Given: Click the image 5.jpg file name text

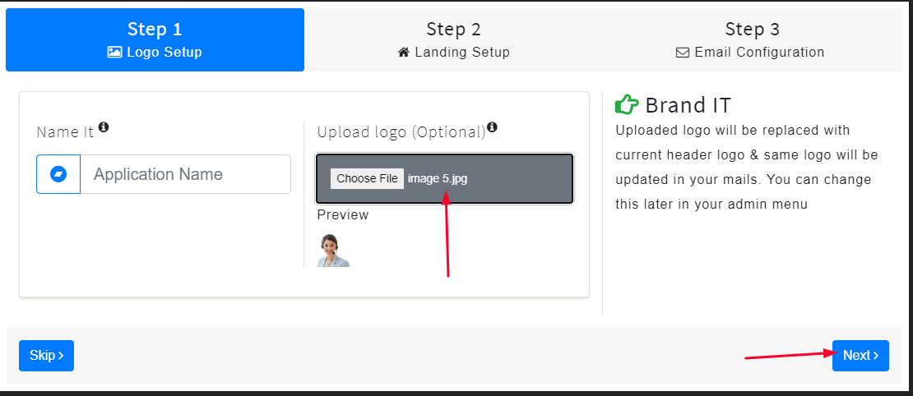Looking at the screenshot, I should point(438,178).
